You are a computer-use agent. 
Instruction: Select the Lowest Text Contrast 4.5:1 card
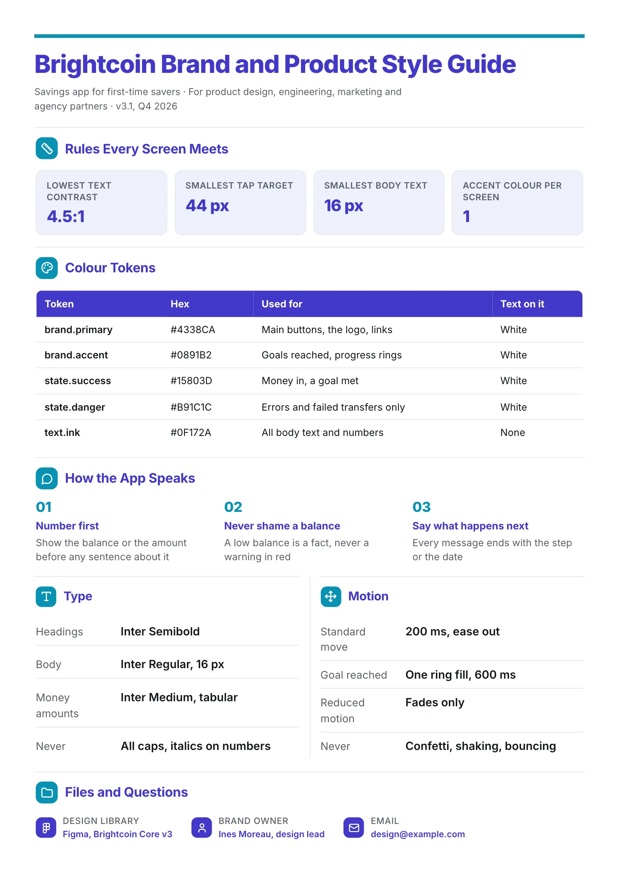tap(101, 203)
